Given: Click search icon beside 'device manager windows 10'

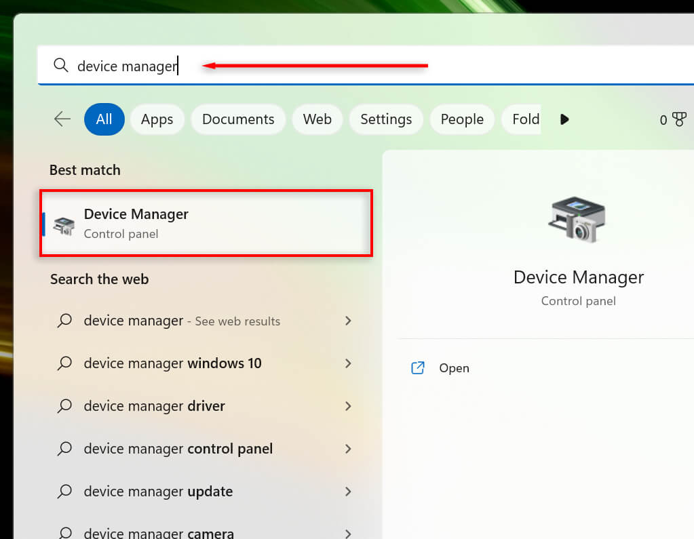Looking at the screenshot, I should coord(64,363).
